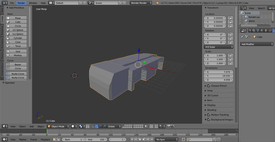Select the translate manipulator arrow icon
This screenshot has height=142, width=275.
coord(97,126)
